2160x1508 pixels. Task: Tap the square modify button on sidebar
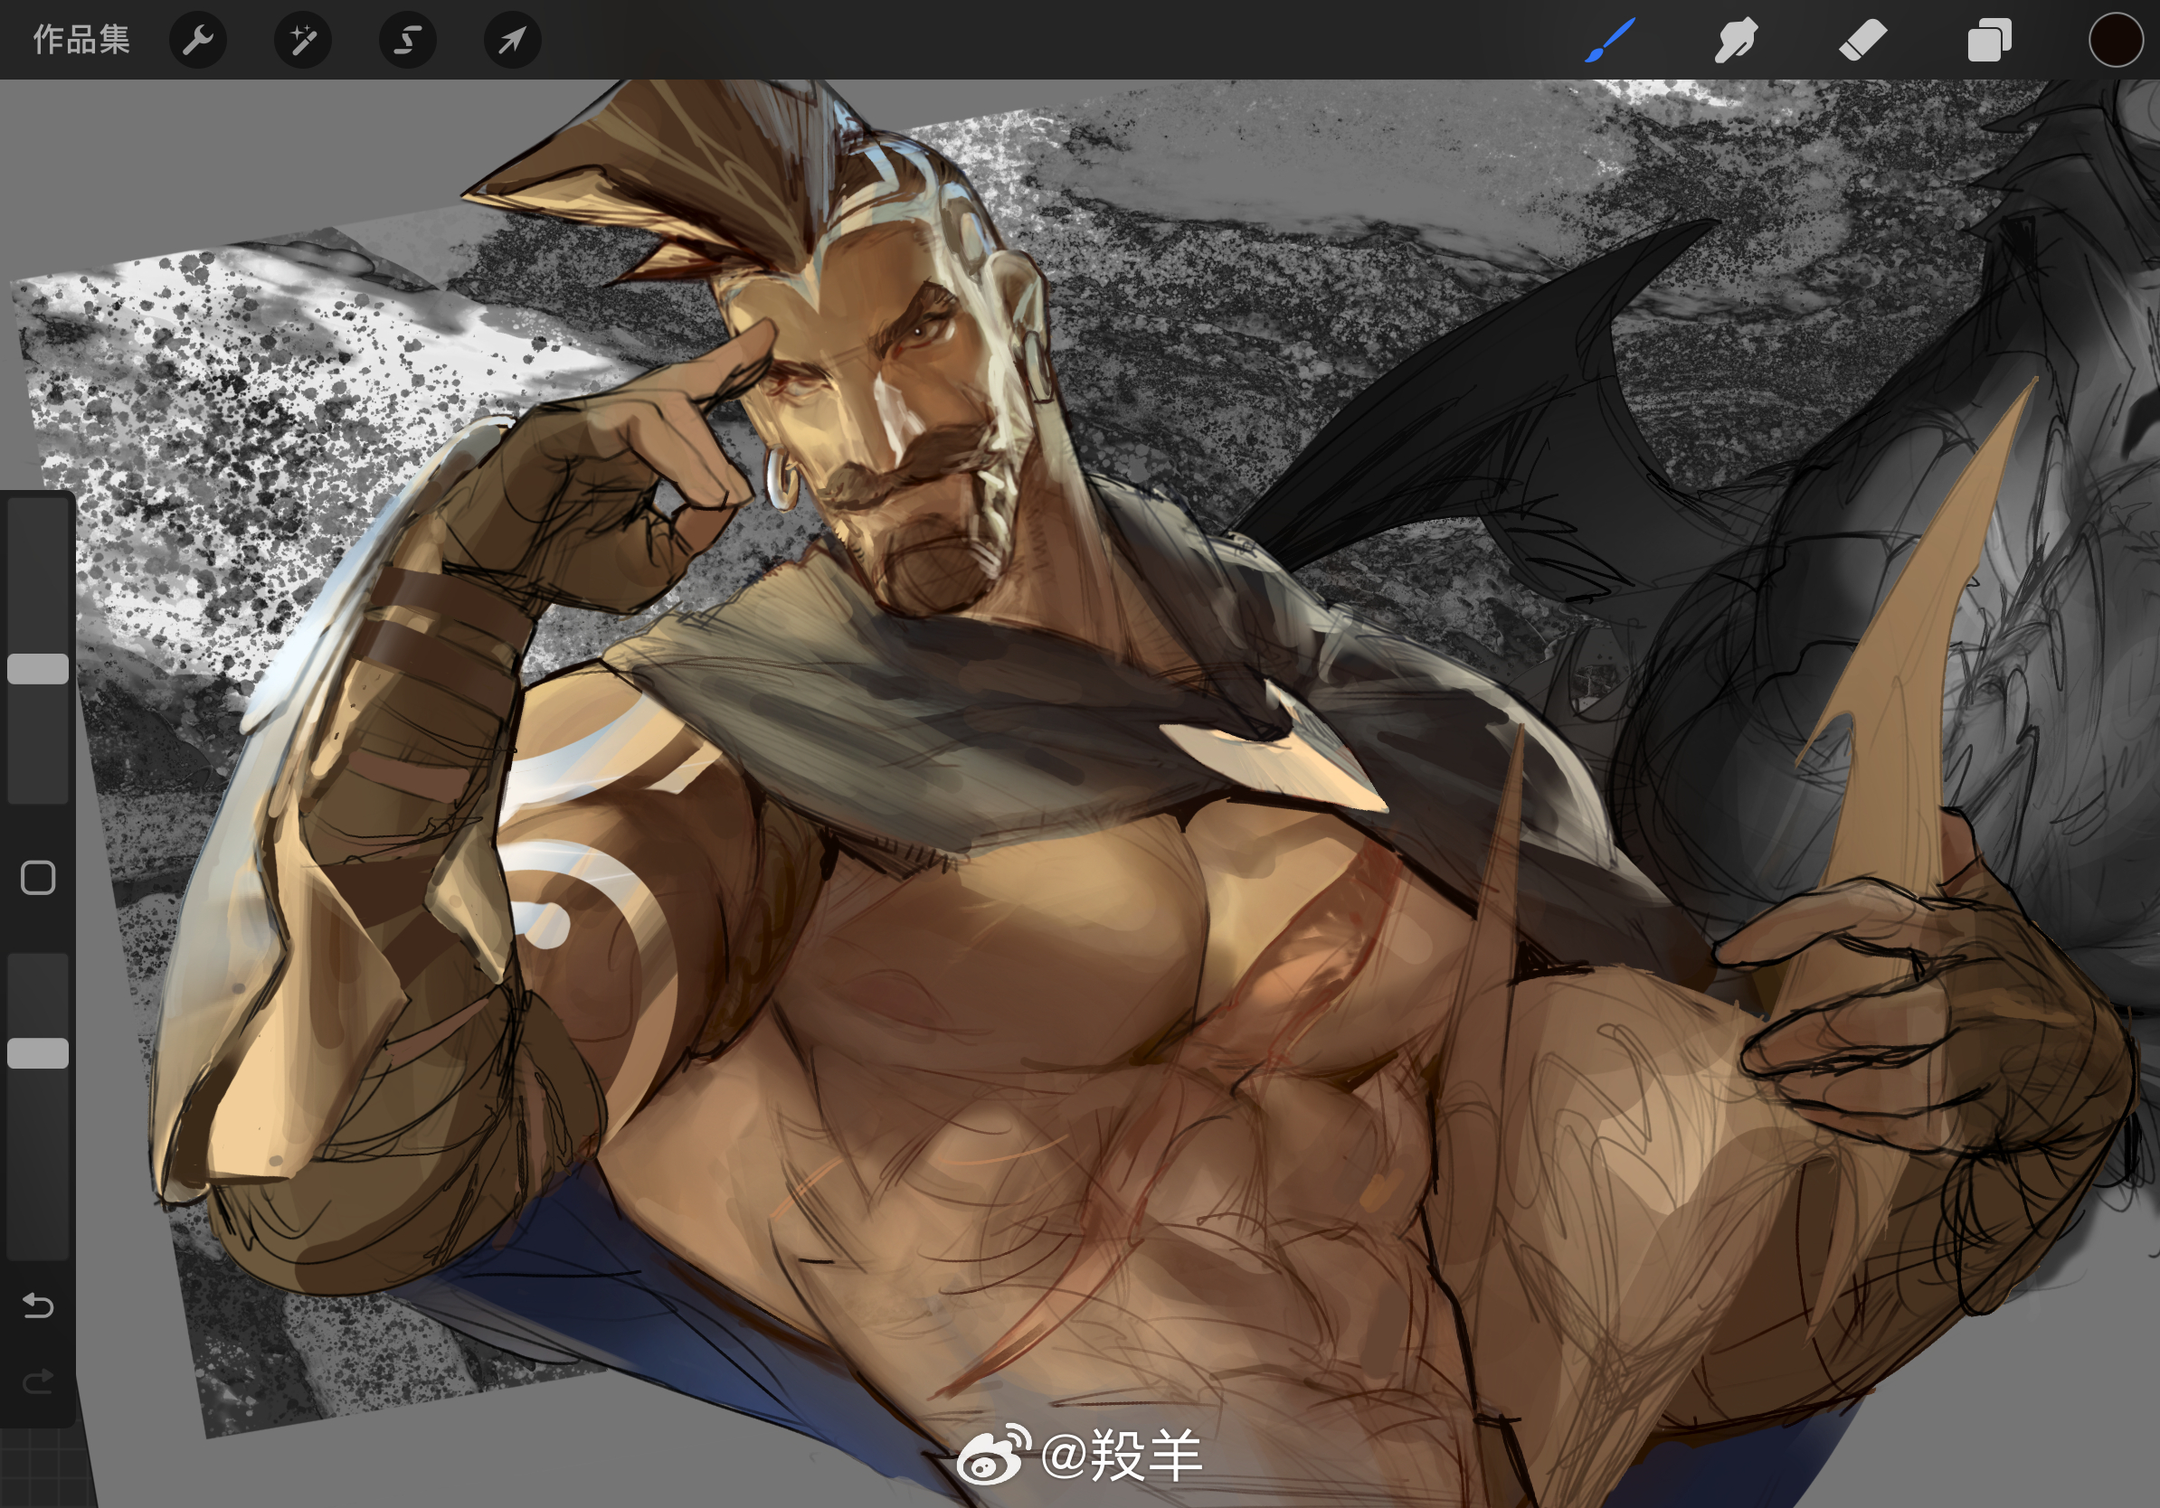(38, 877)
